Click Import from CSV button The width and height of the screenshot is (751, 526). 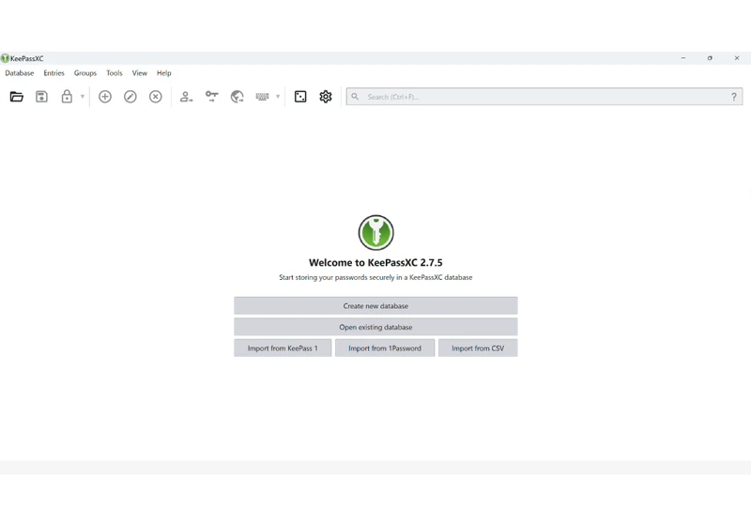click(x=478, y=348)
